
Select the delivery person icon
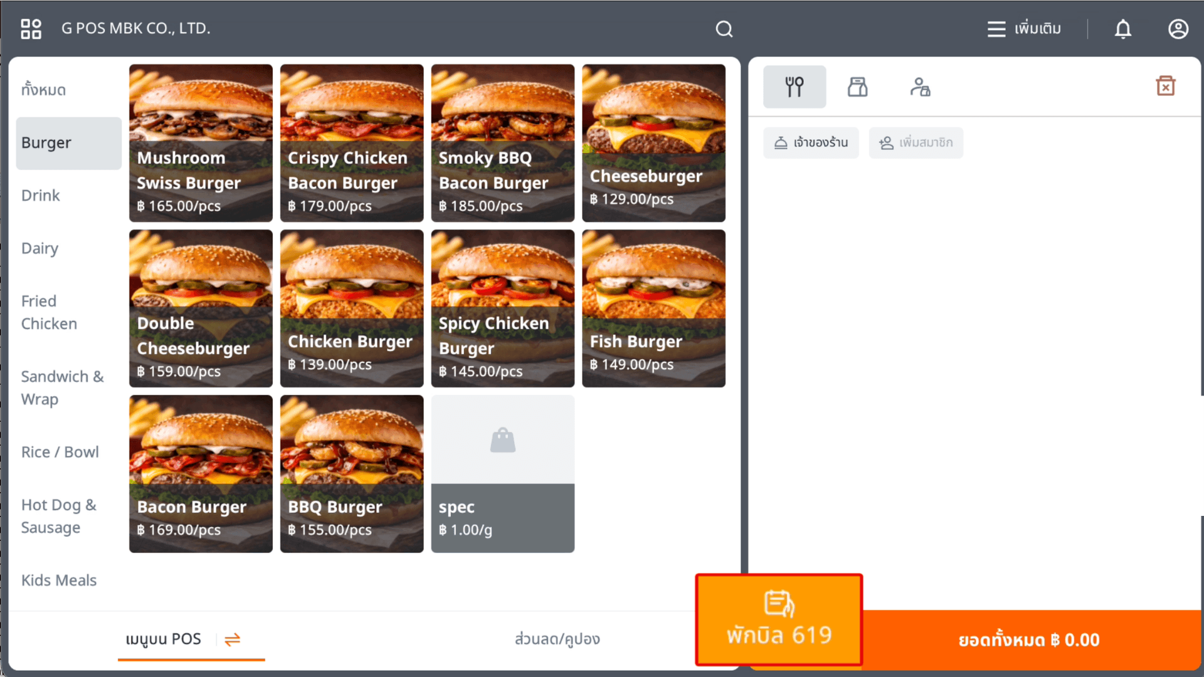[x=920, y=87]
